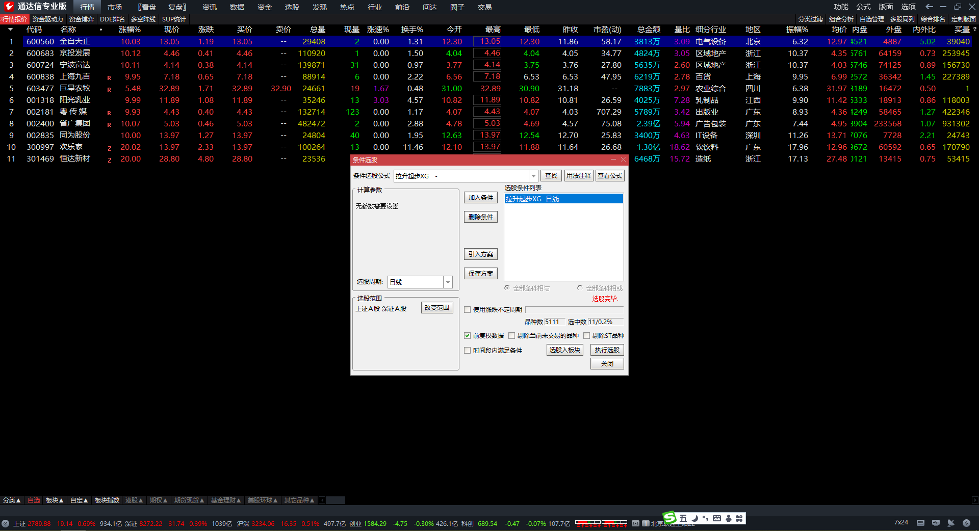The image size is (979, 531).
Task: Open the 公式 menu
Action: coord(863,7)
